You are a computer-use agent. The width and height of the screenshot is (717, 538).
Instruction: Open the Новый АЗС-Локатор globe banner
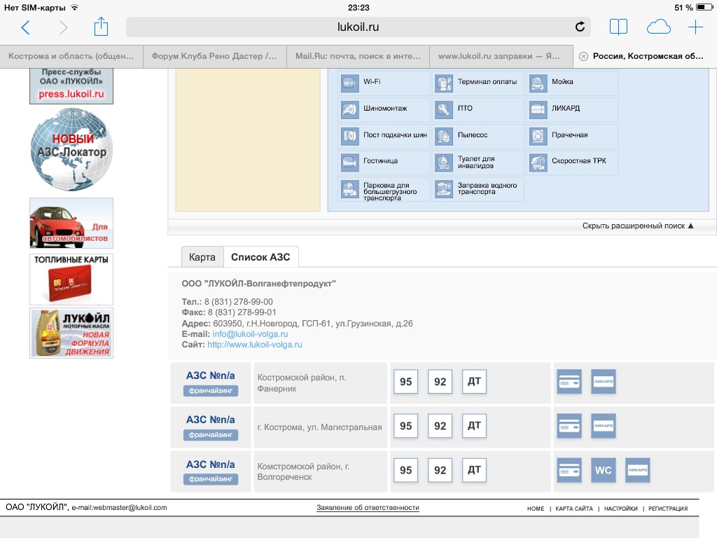point(71,149)
